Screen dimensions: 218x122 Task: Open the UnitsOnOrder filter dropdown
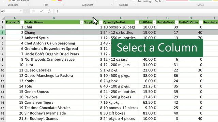pyautogui.click(x=201, y=22)
